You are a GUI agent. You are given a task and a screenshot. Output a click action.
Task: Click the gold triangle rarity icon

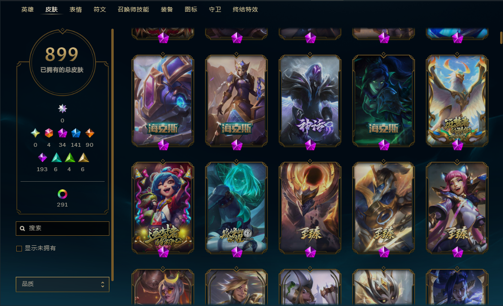click(84, 157)
